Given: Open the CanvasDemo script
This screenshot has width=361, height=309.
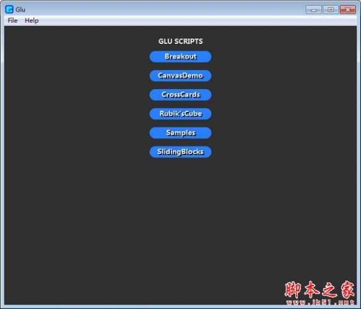Looking at the screenshot, I should click(181, 75).
